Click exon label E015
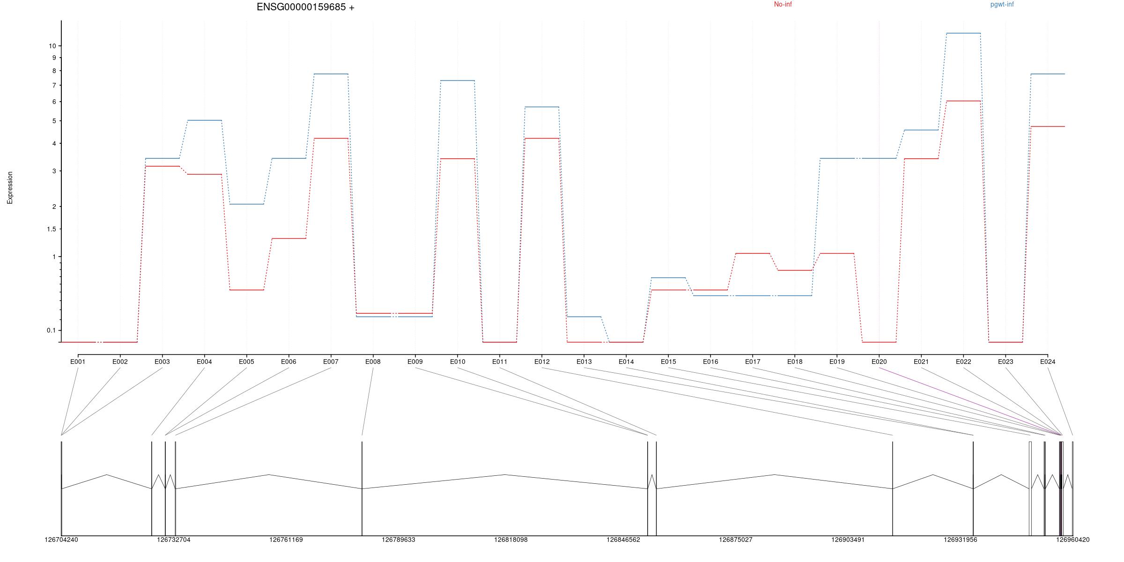The image size is (1124, 562). coord(668,362)
